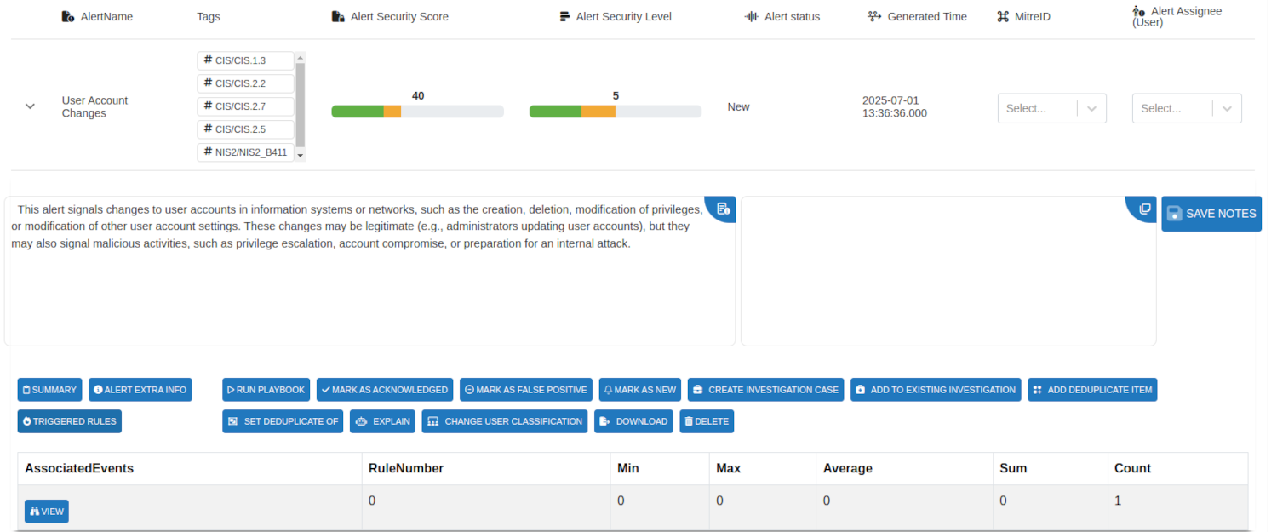Click the description icon on the alert text box
Screen dimensions: 1277x532
click(723, 209)
